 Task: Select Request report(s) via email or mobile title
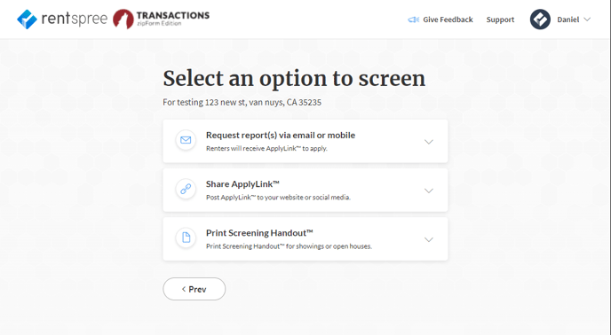[x=281, y=135]
